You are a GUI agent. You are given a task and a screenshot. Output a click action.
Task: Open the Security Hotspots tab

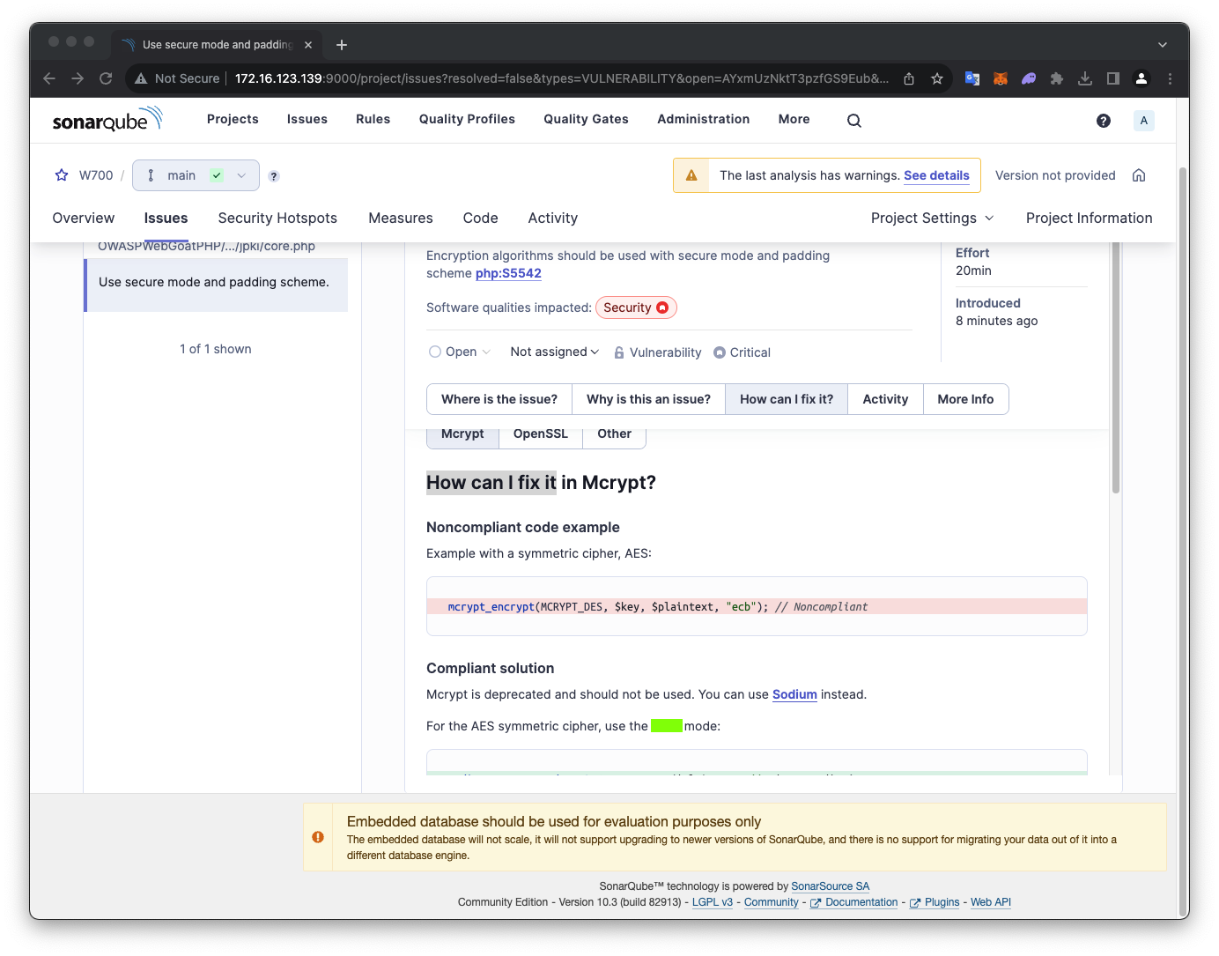(x=277, y=219)
